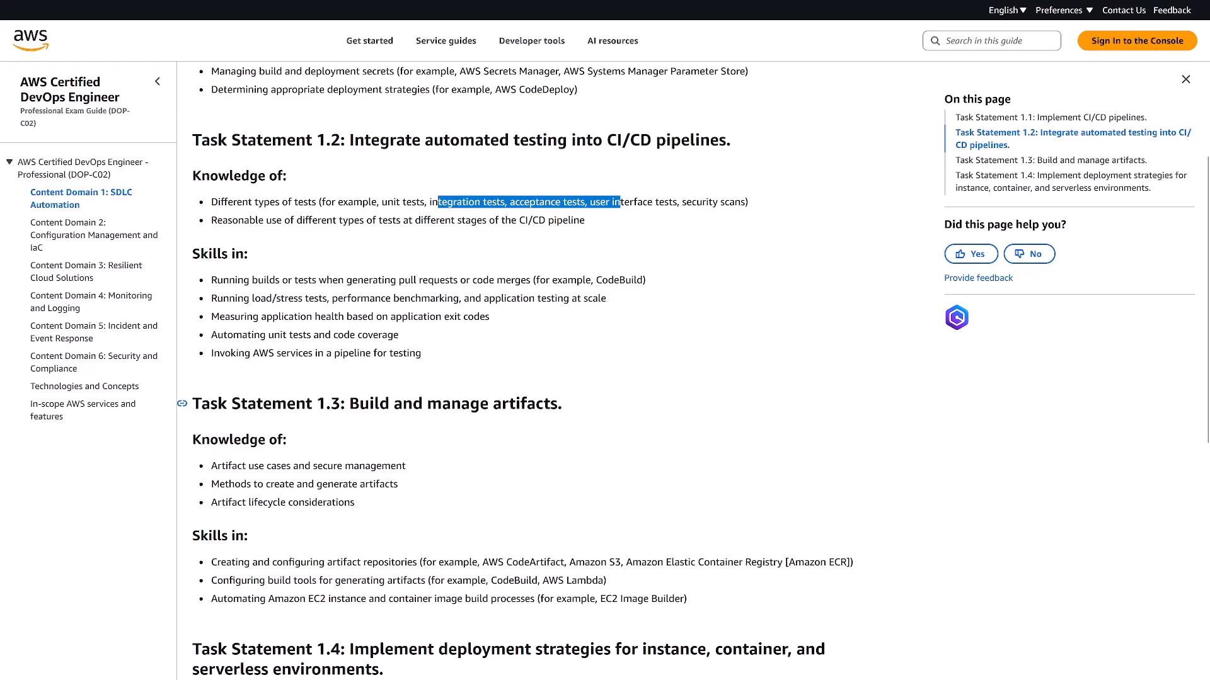Open the English language dropdown
Viewport: 1210px width, 680px height.
(1007, 10)
